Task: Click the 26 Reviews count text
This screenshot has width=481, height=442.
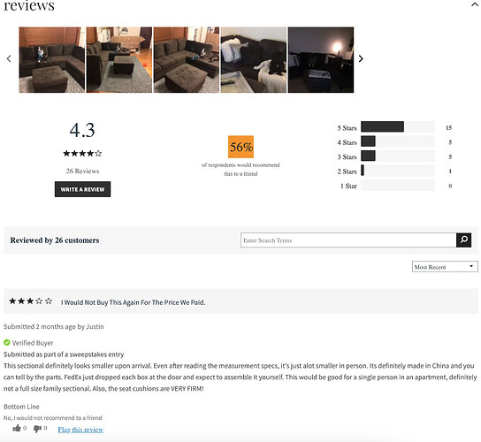Action: (x=82, y=171)
